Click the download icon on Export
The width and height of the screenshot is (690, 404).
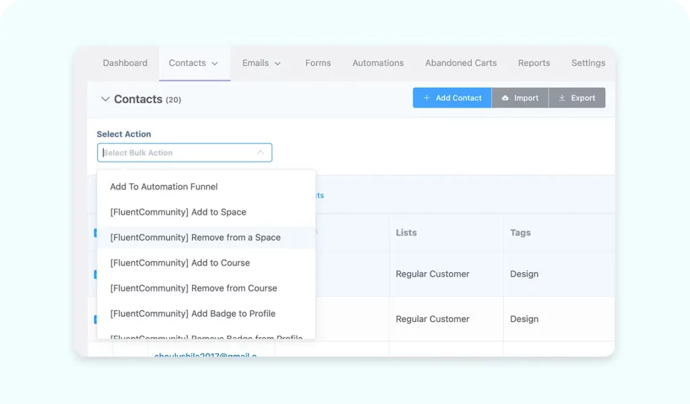(562, 98)
